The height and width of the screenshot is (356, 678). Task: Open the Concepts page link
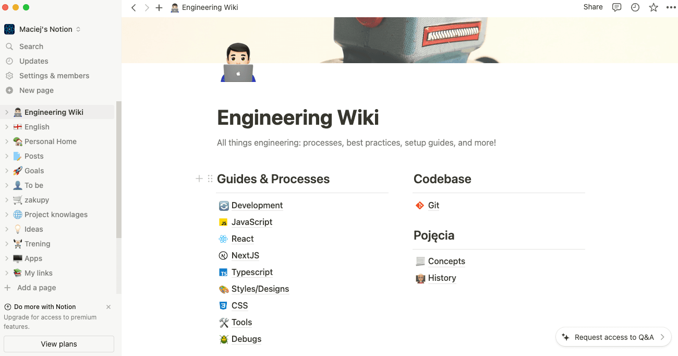click(x=446, y=262)
